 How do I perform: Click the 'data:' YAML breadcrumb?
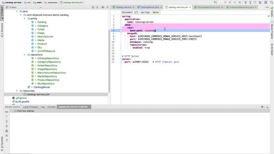pyautogui.click(x=156, y=12)
